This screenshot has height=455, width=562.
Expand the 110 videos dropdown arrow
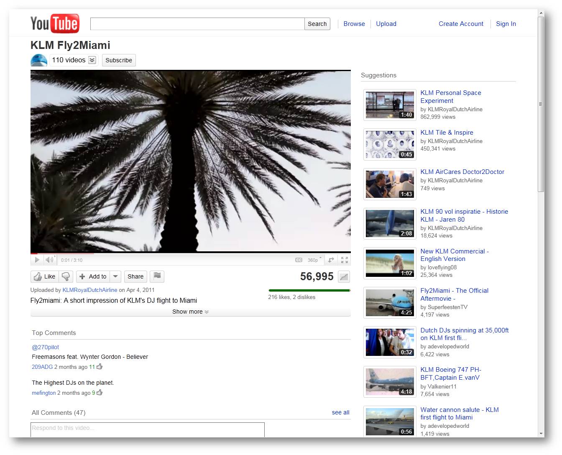pyautogui.click(x=92, y=60)
